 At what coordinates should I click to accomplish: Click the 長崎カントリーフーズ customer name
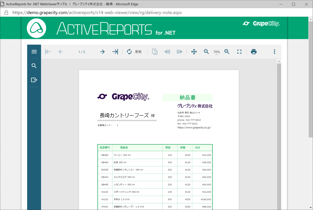pyautogui.click(x=124, y=115)
